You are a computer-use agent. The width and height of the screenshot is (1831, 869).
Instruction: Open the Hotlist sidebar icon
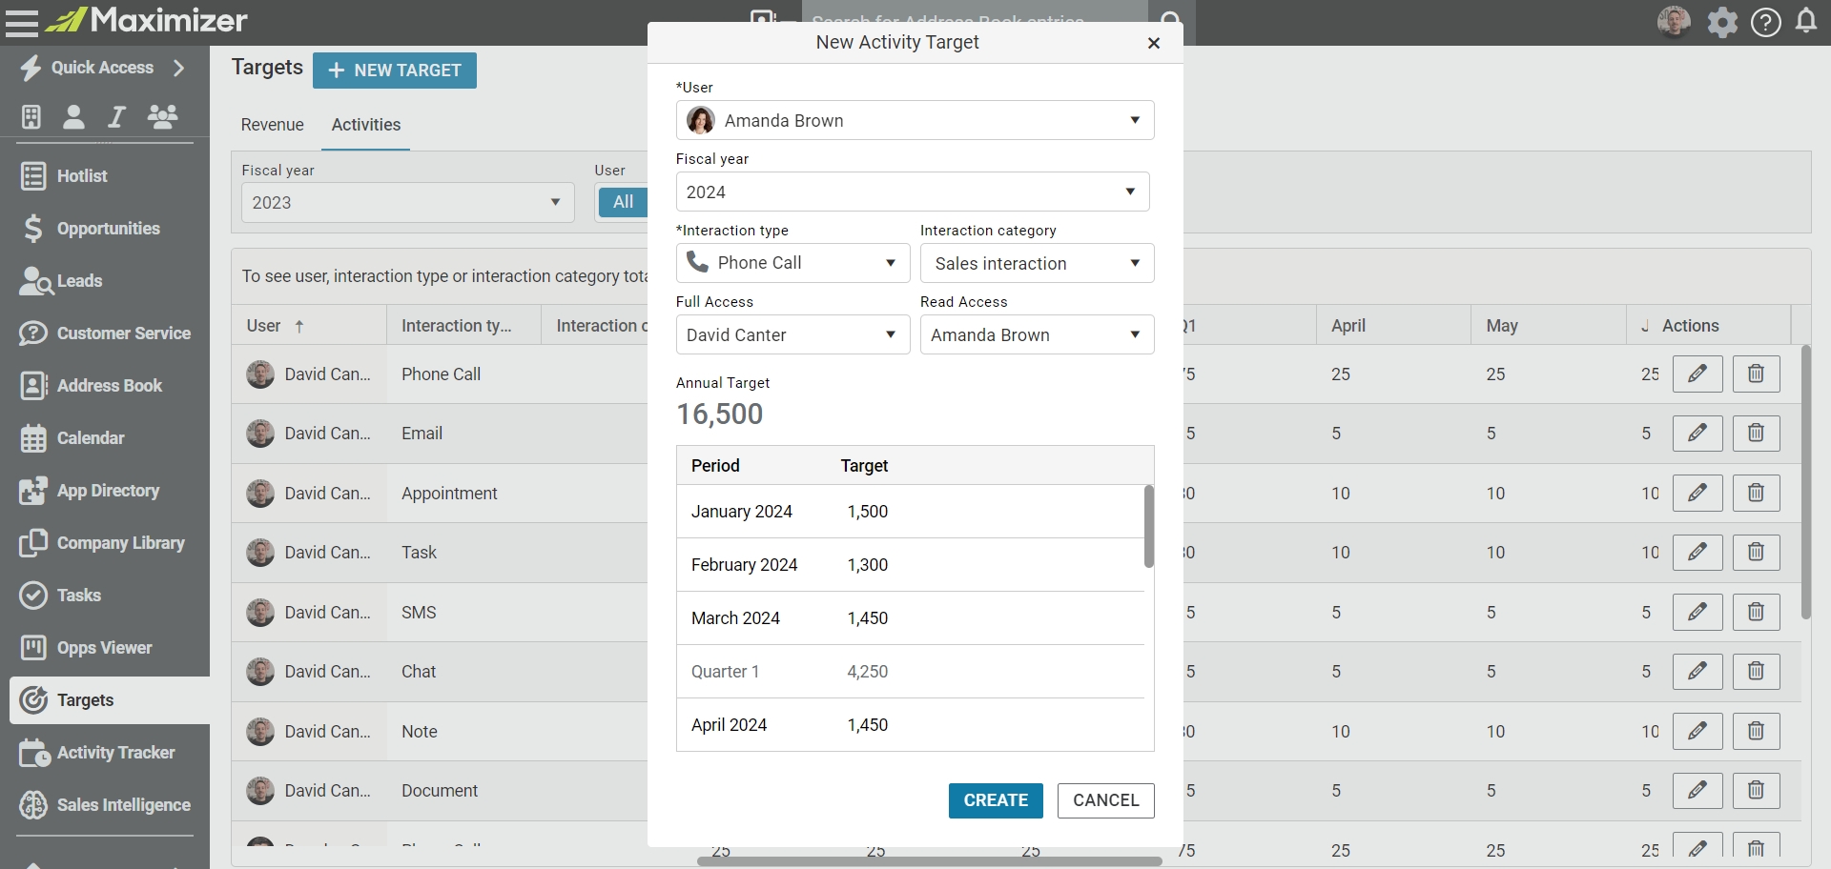click(x=33, y=176)
